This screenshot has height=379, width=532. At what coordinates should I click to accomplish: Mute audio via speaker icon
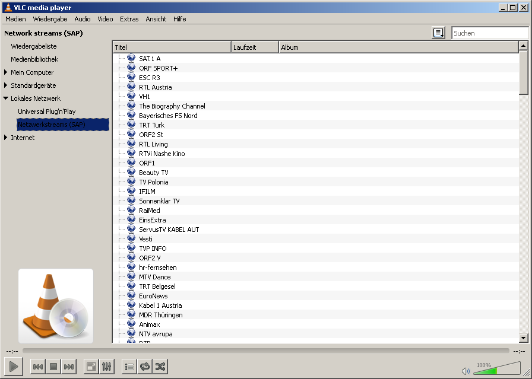pyautogui.click(x=465, y=371)
